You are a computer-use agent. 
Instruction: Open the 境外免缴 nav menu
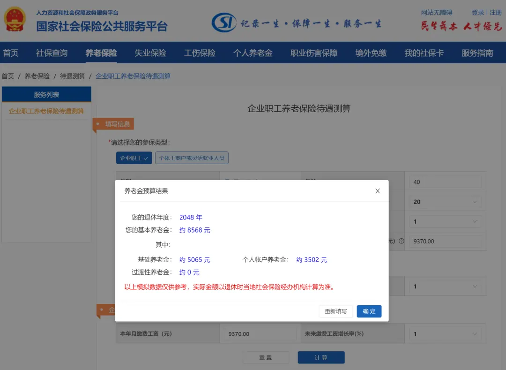[371, 53]
